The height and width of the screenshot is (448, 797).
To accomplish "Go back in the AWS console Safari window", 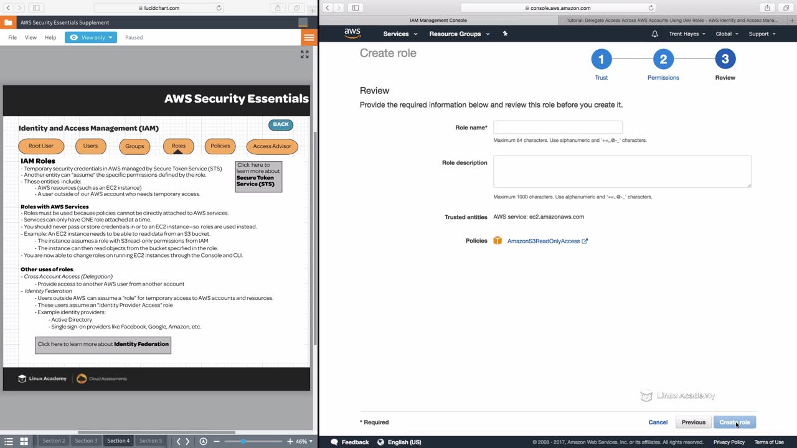I will [328, 8].
